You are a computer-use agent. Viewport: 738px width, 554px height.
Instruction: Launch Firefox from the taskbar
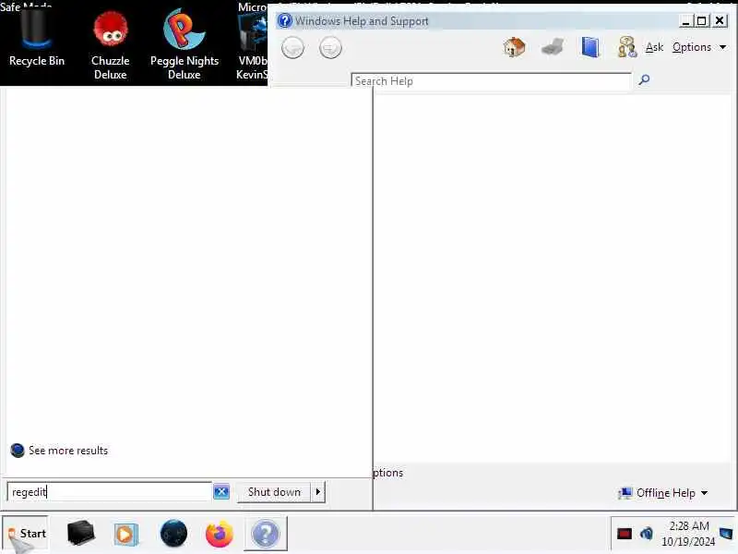coord(220,534)
